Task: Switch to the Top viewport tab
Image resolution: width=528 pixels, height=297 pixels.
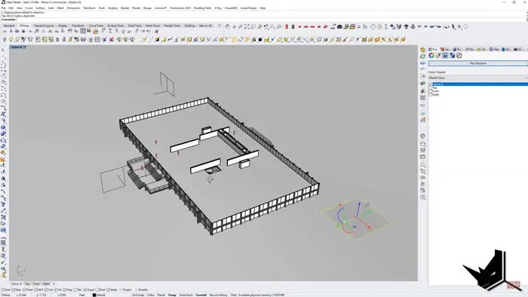Action: click(x=27, y=284)
